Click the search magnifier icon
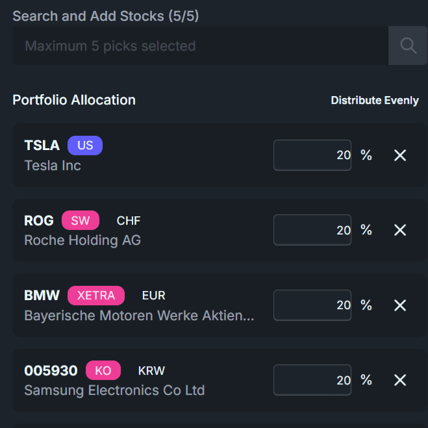This screenshot has width=428, height=428. pyautogui.click(x=408, y=45)
